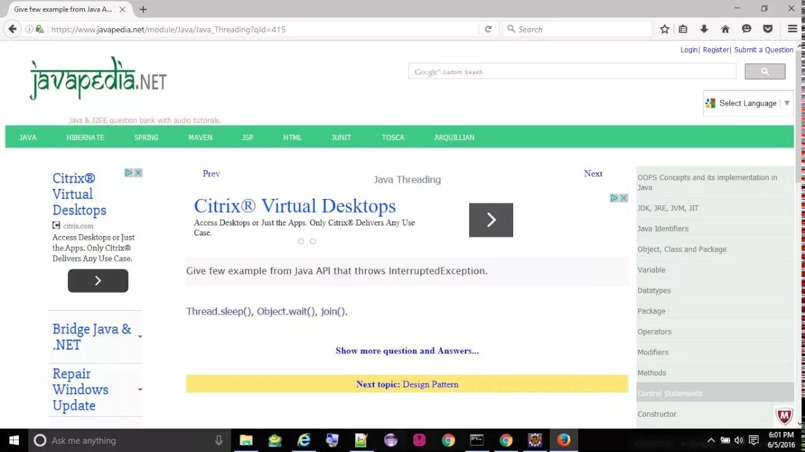Image resolution: width=805 pixels, height=452 pixels.
Task: Expand the 'Repair Windows Update' ad arrow
Action: pyautogui.click(x=140, y=390)
